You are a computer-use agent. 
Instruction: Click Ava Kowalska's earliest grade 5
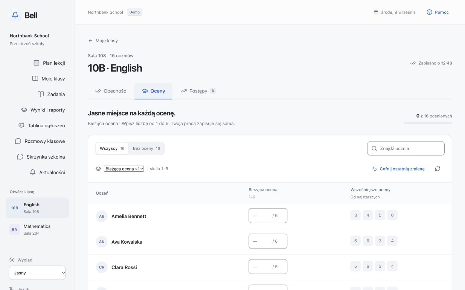[x=355, y=241]
